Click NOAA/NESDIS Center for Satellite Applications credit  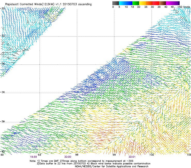112,166
